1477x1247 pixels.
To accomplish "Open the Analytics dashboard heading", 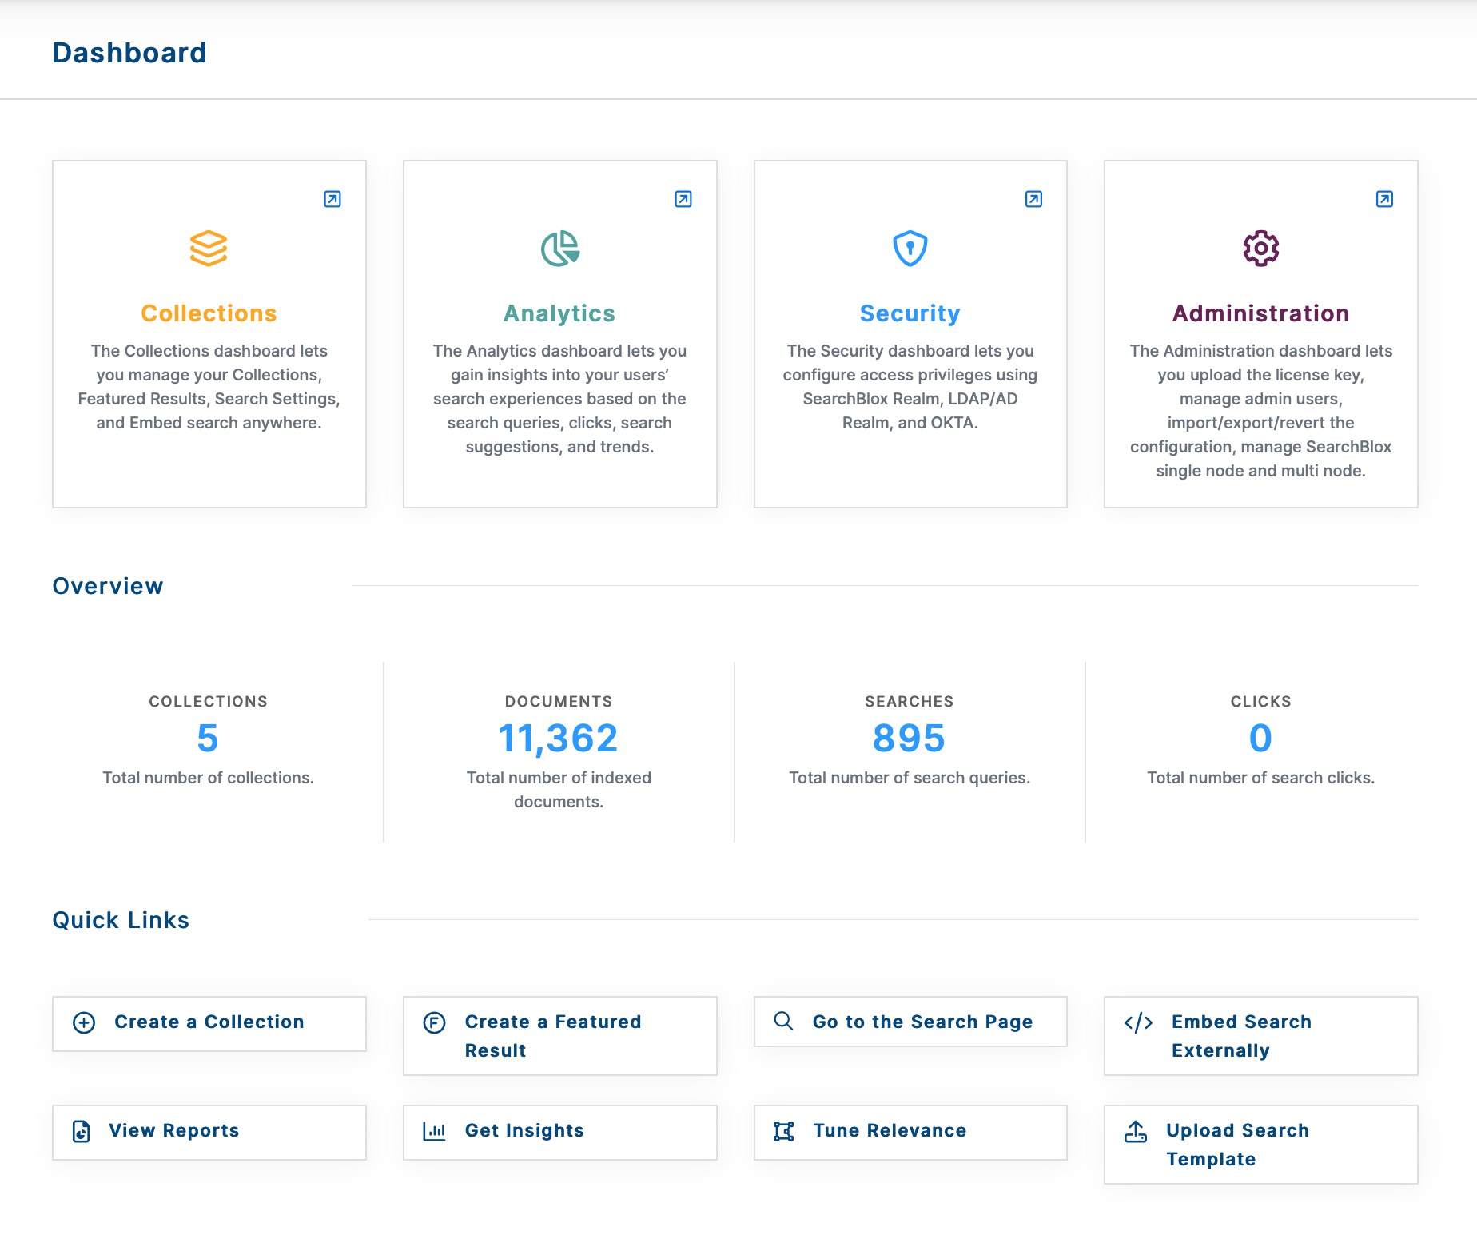I will [x=559, y=313].
